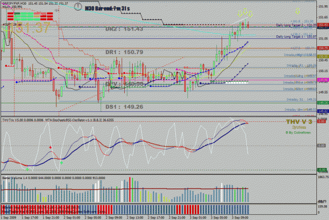Screen dimensions: 329x220
Task: Click the By Cobraforex credit text
Action: coord(298,132)
